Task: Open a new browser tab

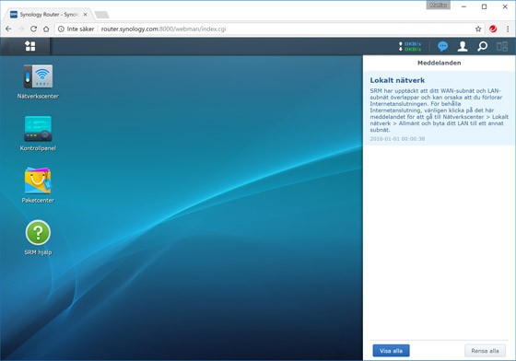Action: (x=101, y=15)
